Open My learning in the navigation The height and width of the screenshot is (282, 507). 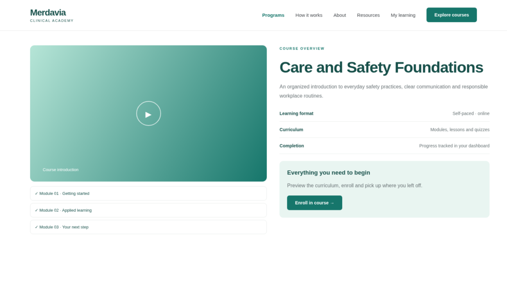(x=403, y=15)
